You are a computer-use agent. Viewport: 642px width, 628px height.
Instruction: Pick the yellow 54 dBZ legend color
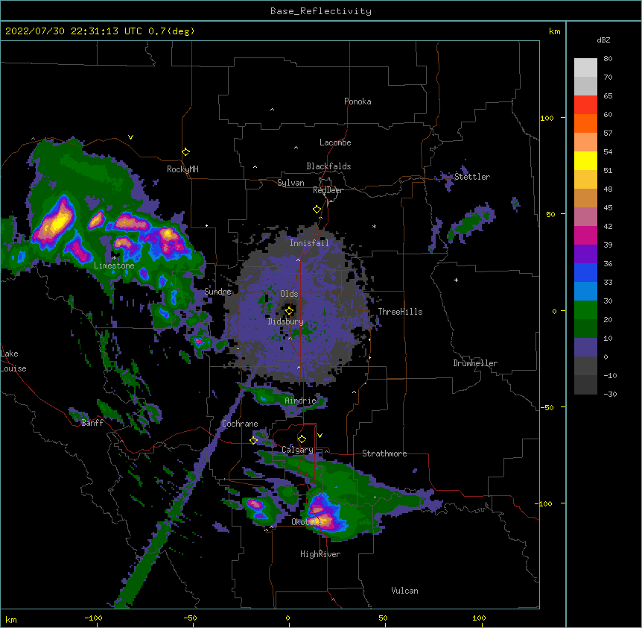[x=585, y=160]
